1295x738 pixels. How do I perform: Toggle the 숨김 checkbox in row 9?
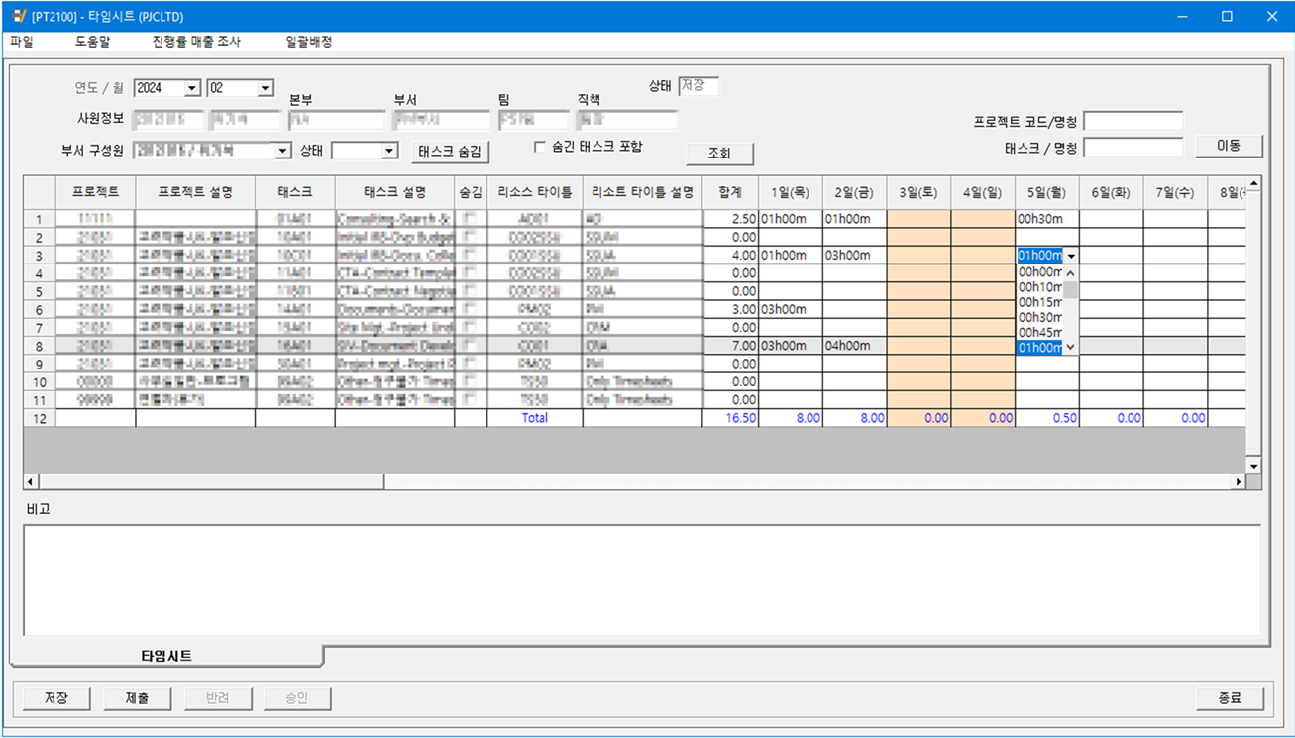471,364
